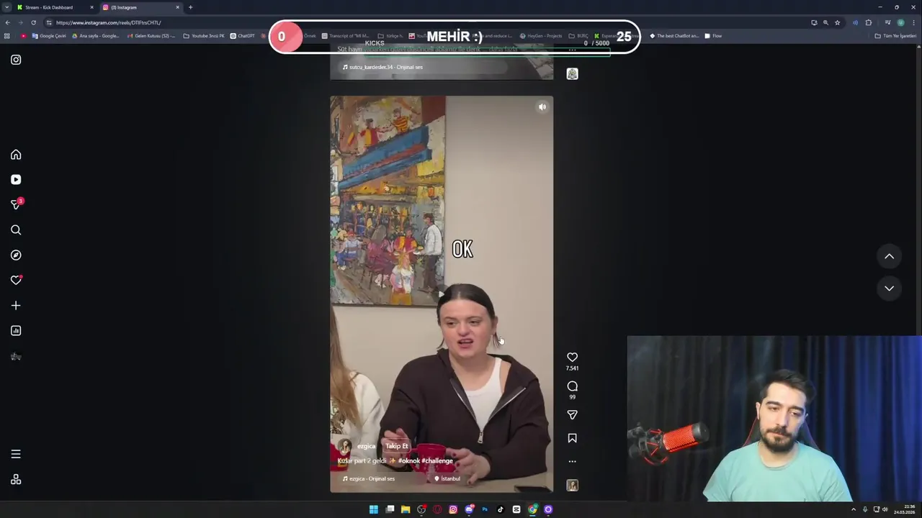Open sutcu_kardesler.34 Orijinal ses audio

pos(382,67)
